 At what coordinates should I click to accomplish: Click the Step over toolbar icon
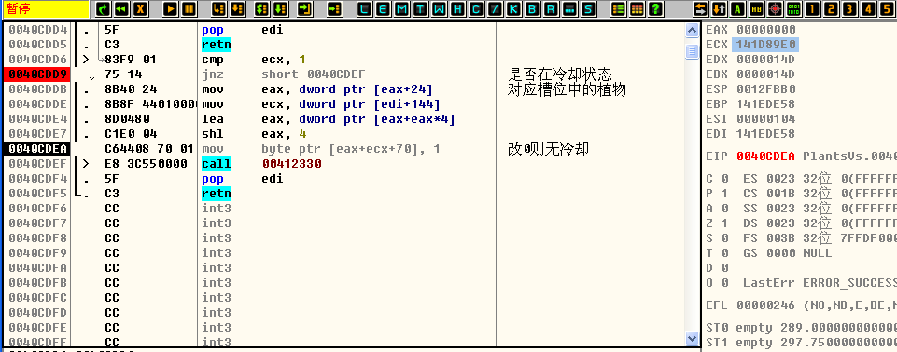pyautogui.click(x=238, y=8)
